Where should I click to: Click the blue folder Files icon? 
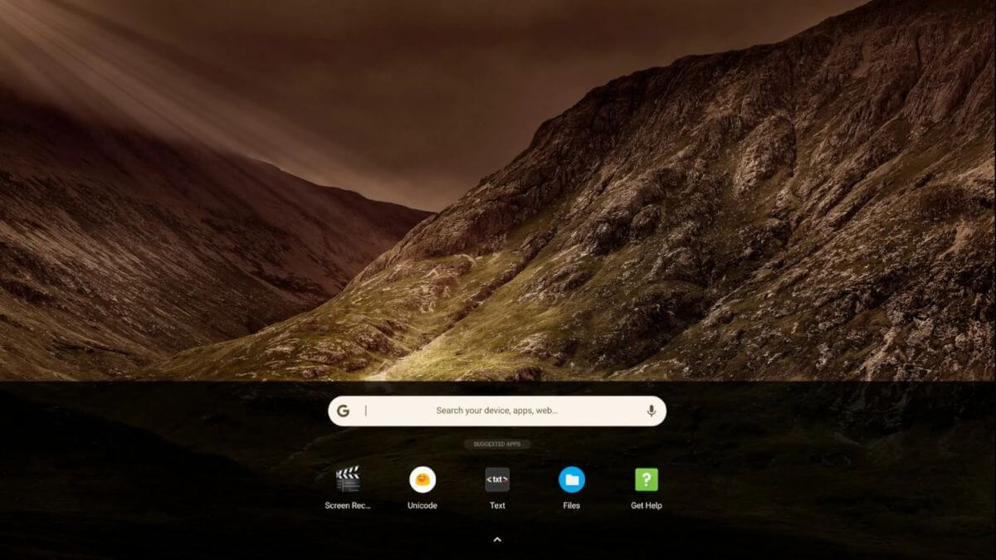571,481
